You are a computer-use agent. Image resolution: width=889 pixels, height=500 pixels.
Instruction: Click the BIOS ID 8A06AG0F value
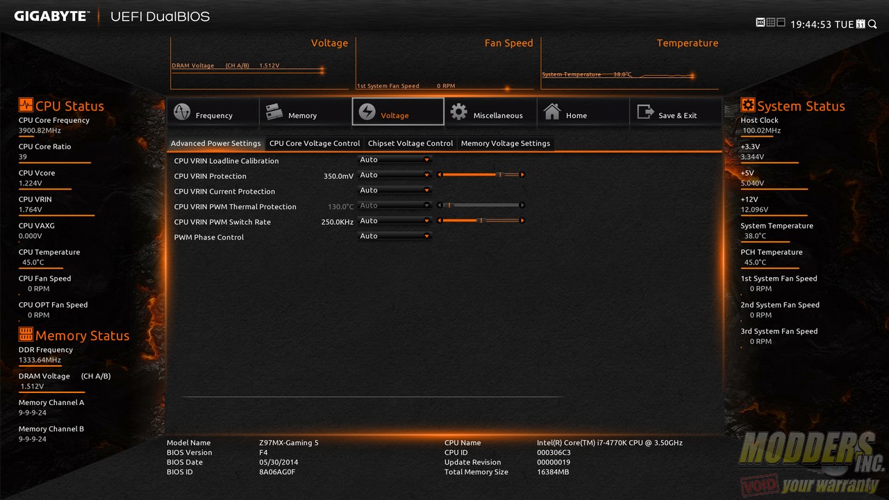point(277,472)
